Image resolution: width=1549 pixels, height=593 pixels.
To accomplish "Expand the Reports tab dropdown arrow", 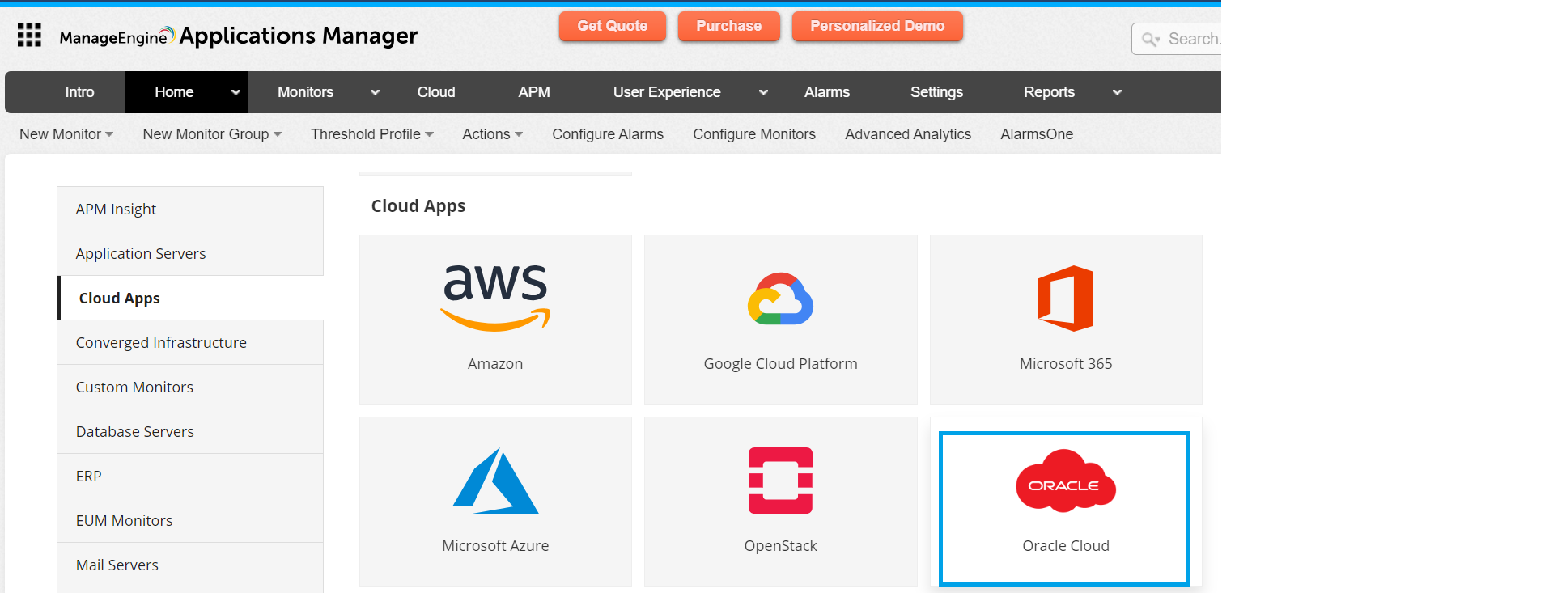I will 1117,92.
